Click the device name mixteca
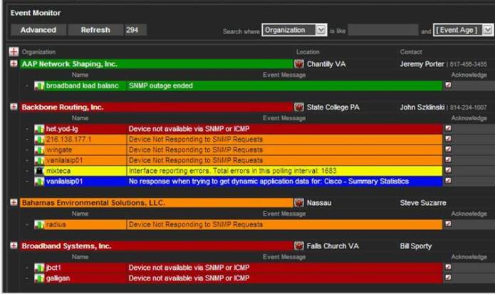Image resolution: width=495 pixels, height=294 pixels. click(x=58, y=171)
